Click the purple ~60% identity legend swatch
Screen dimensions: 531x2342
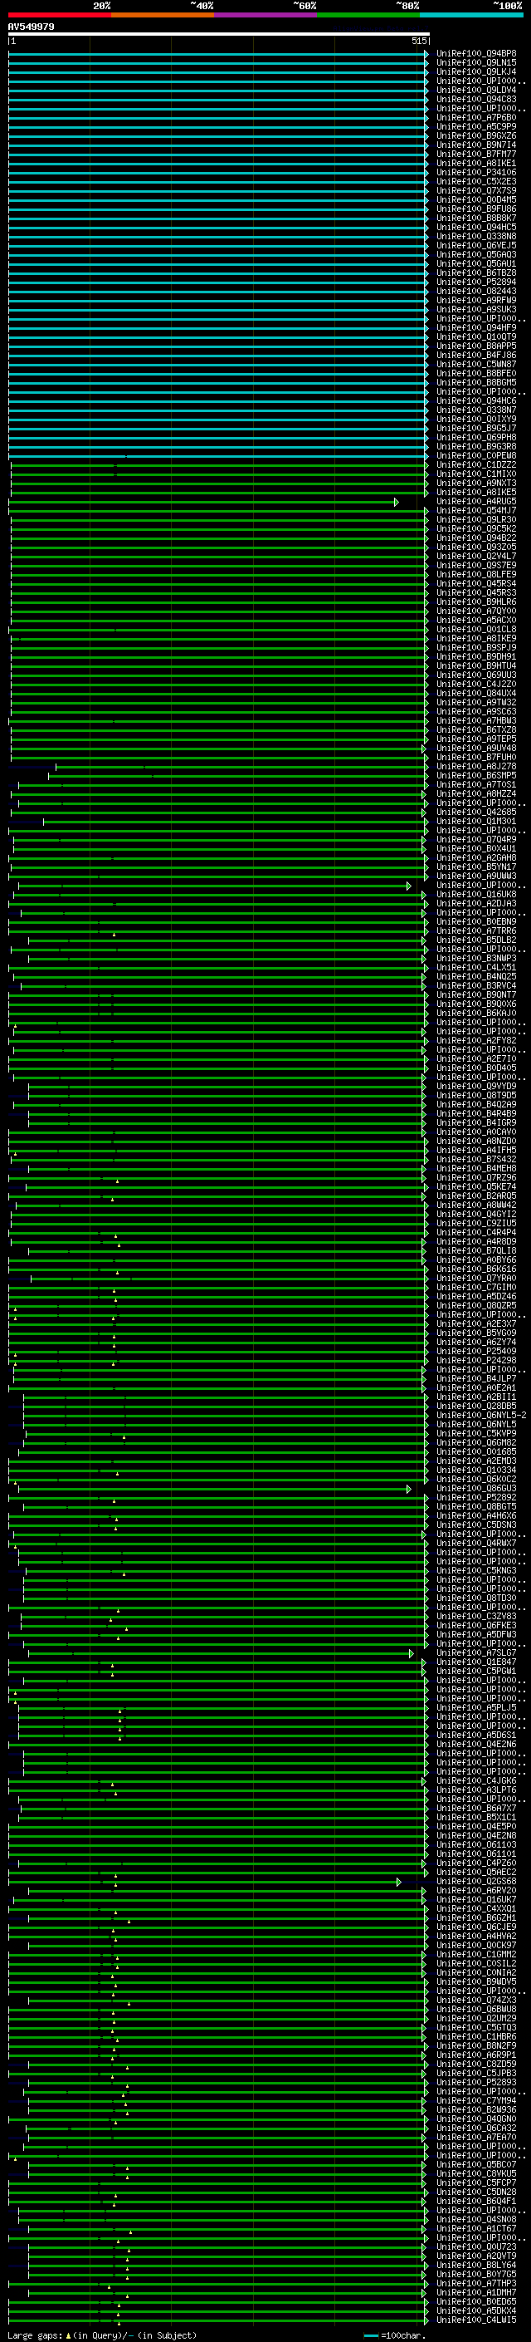coord(266,15)
